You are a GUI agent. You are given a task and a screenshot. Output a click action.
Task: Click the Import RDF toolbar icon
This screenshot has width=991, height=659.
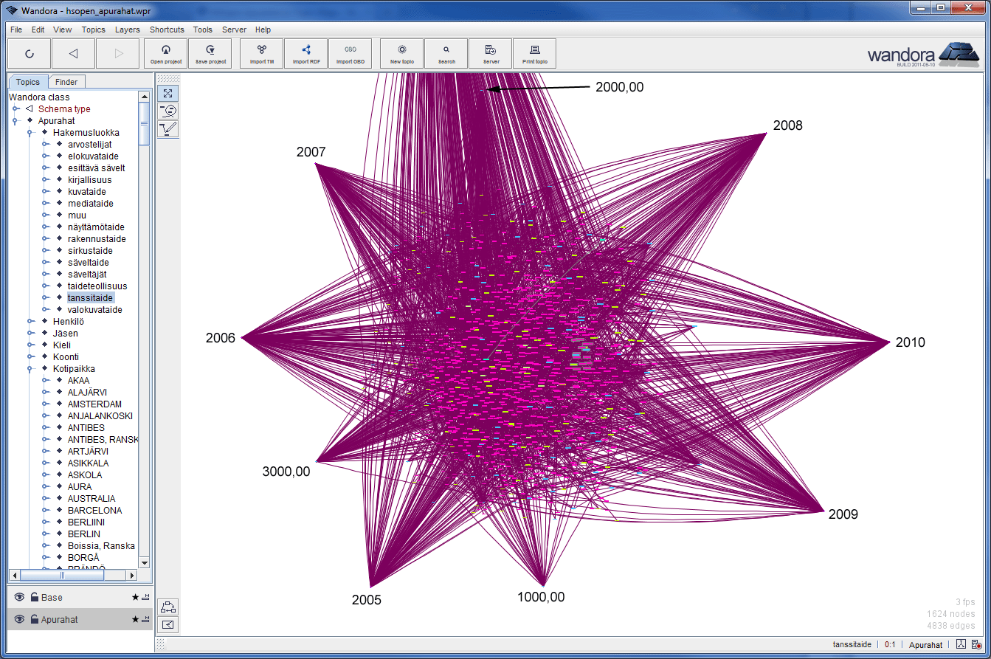[x=305, y=53]
